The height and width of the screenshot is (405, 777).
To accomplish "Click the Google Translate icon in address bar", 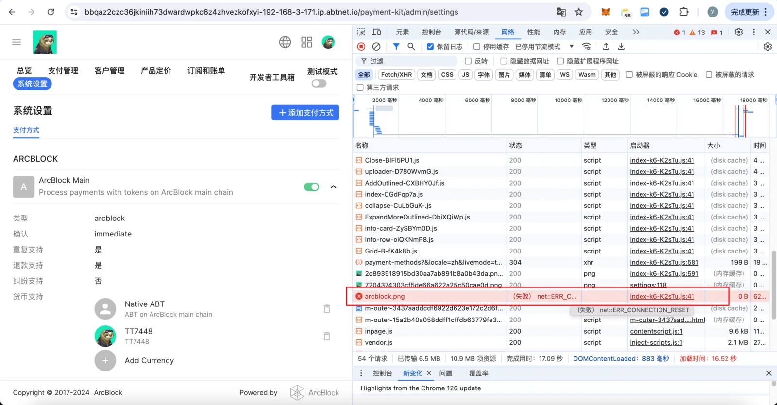I will 561,12.
